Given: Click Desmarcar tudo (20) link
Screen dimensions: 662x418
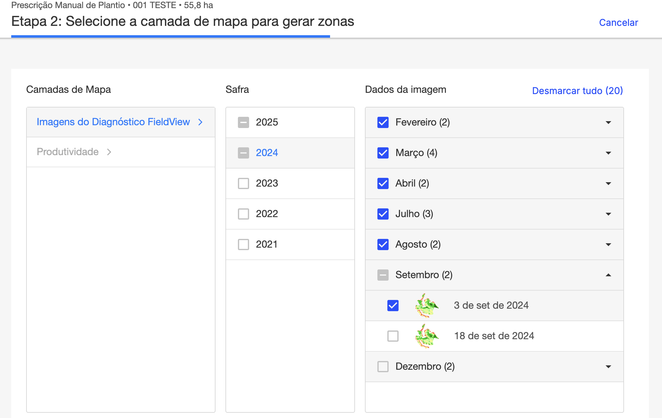Looking at the screenshot, I should 577,91.
